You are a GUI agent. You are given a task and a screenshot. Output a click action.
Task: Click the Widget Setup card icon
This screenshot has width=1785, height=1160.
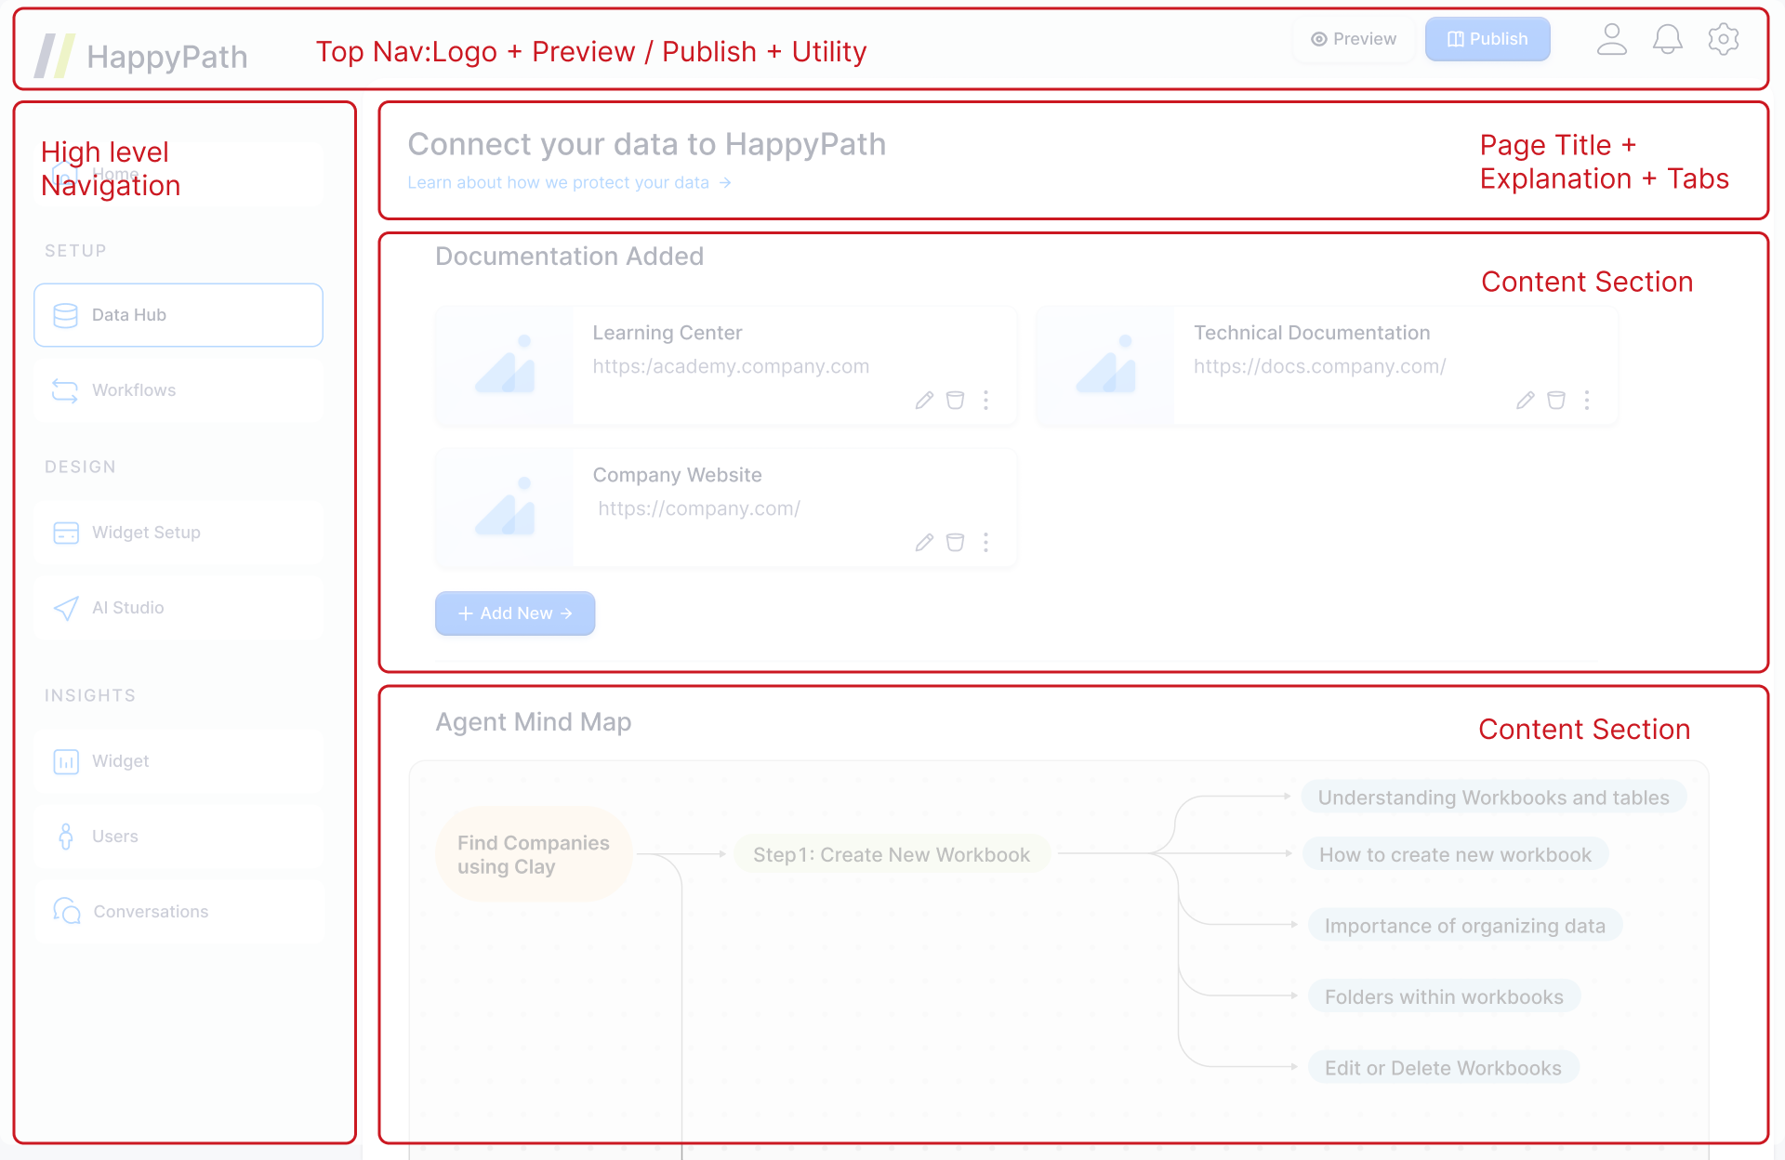click(66, 533)
